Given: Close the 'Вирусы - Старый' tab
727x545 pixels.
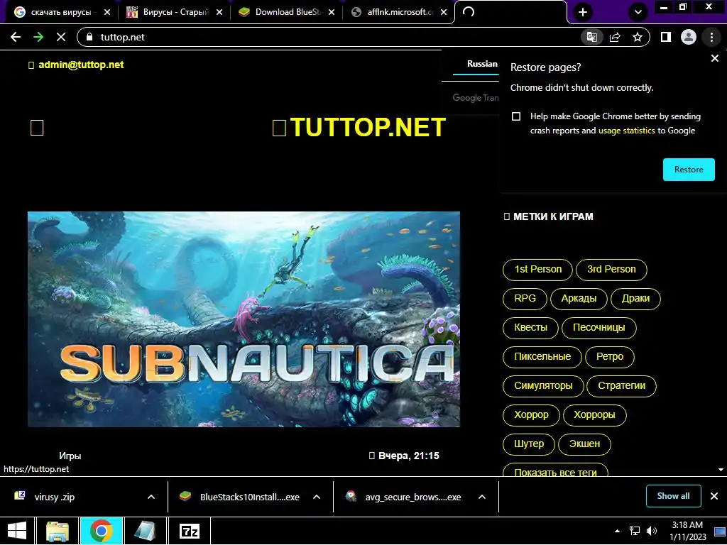Looking at the screenshot, I should coord(219,12).
